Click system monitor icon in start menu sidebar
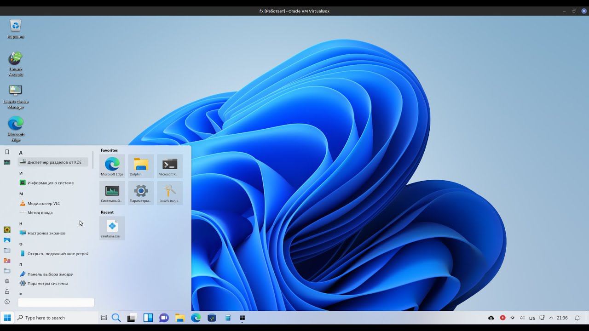 coord(7,162)
